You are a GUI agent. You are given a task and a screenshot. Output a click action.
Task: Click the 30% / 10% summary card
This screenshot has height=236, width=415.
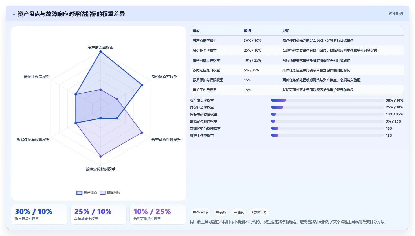(39, 214)
